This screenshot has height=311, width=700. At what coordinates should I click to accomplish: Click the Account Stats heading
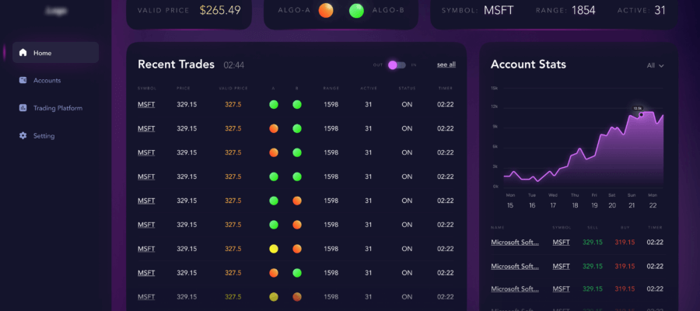[528, 65]
